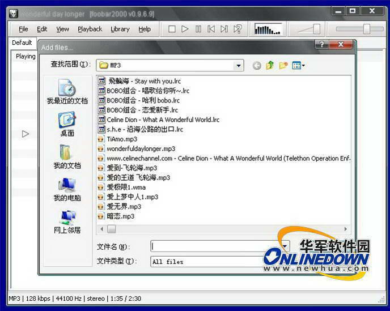Select file 爱上梦中人1.mp3
This screenshot has width=390, height=311.
(x=128, y=197)
